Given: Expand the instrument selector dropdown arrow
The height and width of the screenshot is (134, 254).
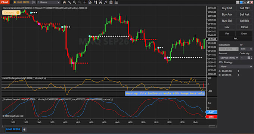Looking at the screenshot, I should tap(34, 2).
